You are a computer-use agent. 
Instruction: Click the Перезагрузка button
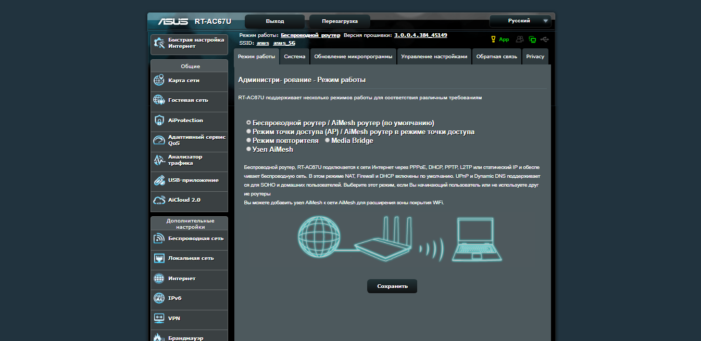[340, 21]
